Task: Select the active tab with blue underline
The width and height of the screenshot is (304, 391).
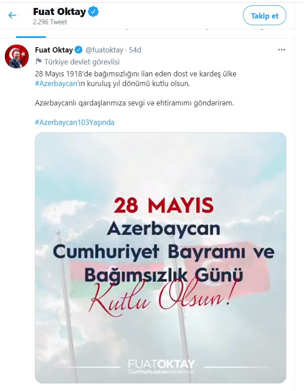Action: point(30,34)
